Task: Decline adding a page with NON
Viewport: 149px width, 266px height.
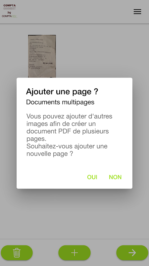Action: [115, 177]
